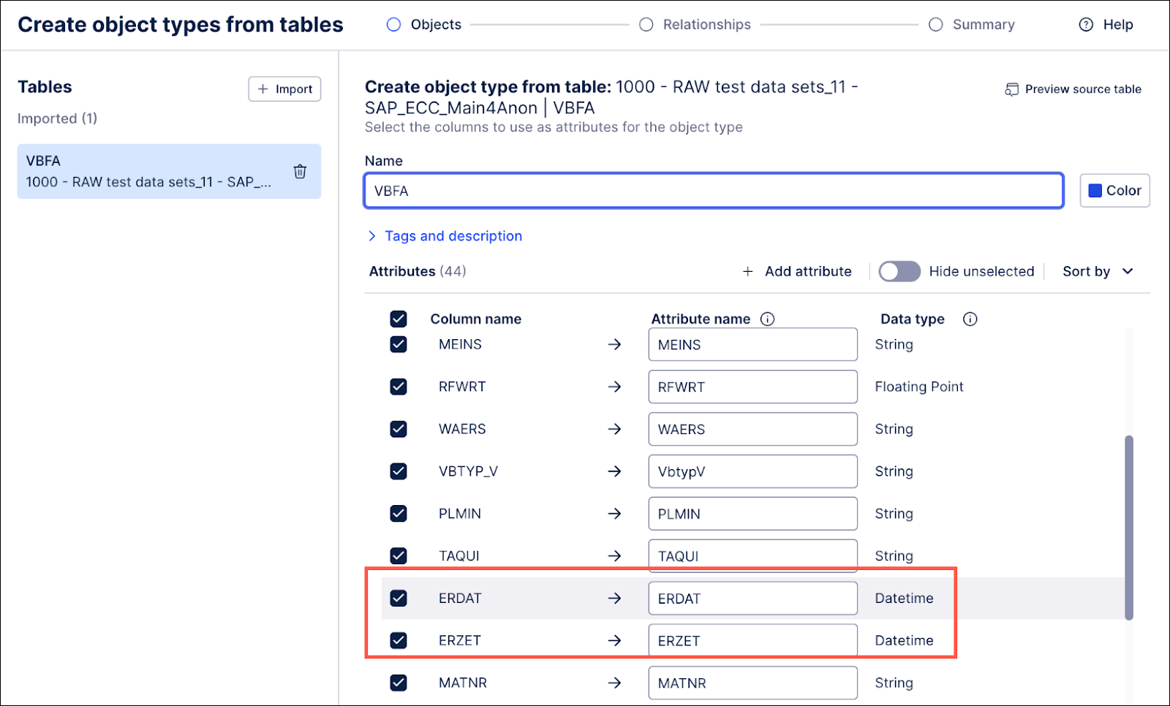This screenshot has height=706, width=1170.
Task: Click the Floating Point data type text
Action: coord(919,387)
